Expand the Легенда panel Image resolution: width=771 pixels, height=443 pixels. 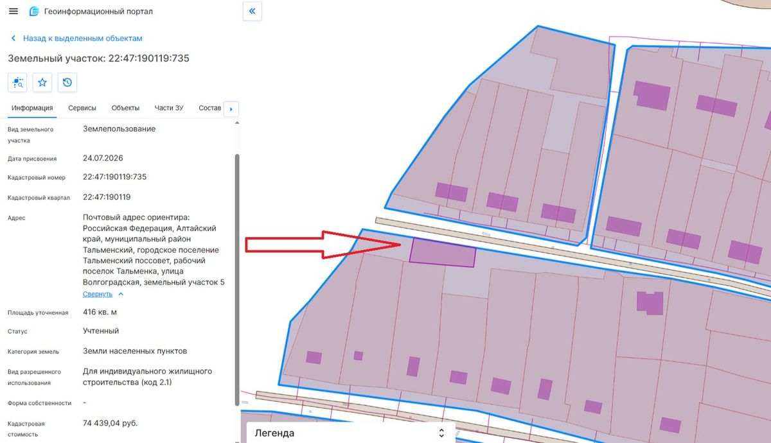[x=351, y=433]
